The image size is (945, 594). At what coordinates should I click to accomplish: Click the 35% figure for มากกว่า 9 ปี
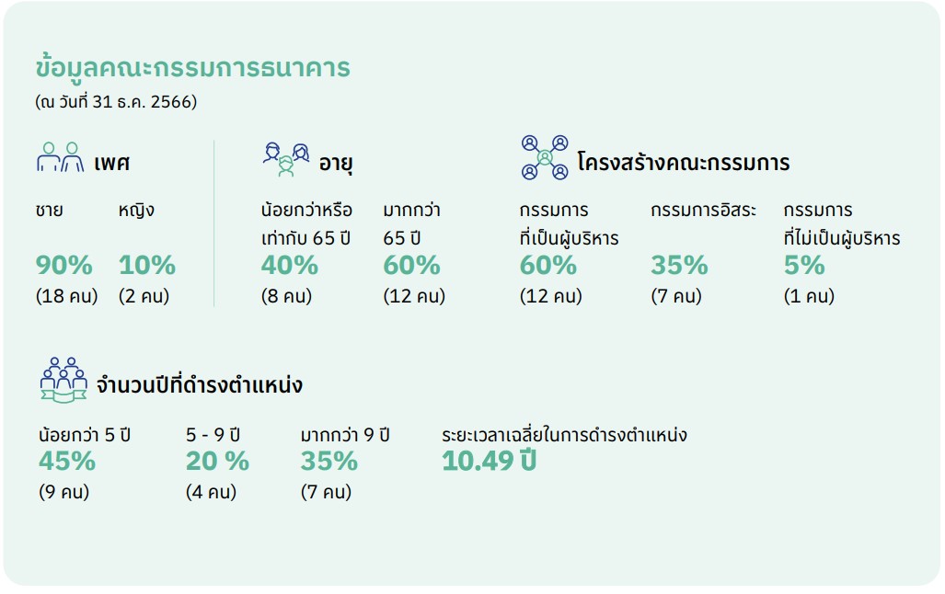click(x=329, y=461)
